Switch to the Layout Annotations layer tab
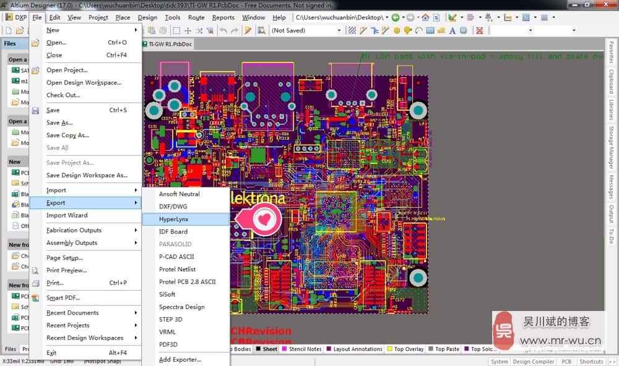619x366 pixels. 355,349
